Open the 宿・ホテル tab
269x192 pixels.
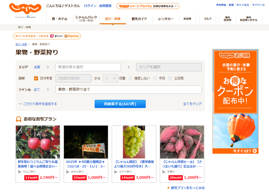click(59, 19)
